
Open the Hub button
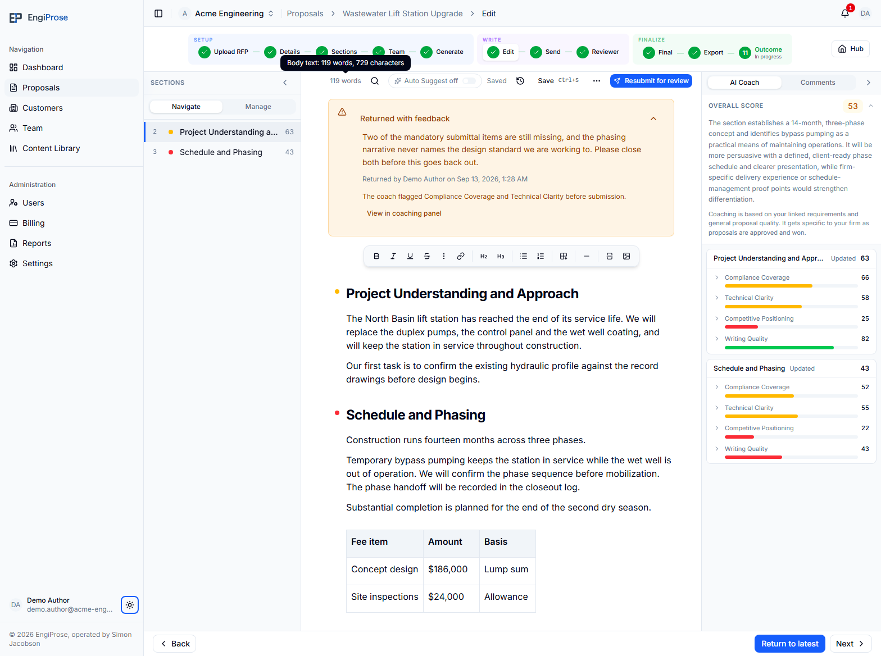[851, 49]
